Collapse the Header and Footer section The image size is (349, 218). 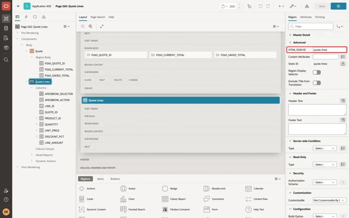(290, 93)
